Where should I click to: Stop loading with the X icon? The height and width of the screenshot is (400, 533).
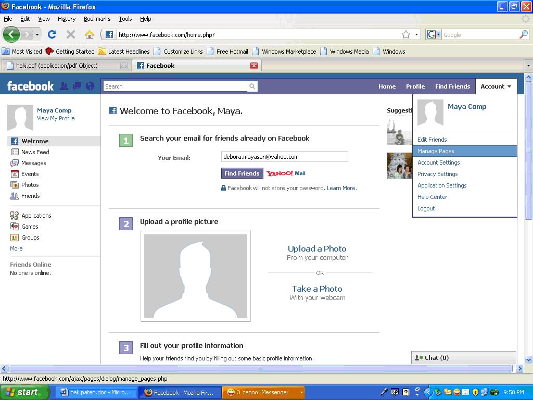70,34
